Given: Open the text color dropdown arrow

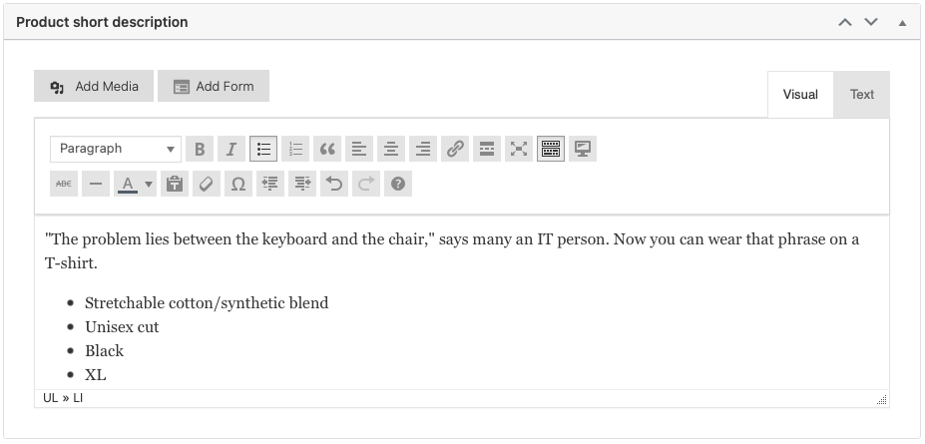Looking at the screenshot, I should pos(150,184).
